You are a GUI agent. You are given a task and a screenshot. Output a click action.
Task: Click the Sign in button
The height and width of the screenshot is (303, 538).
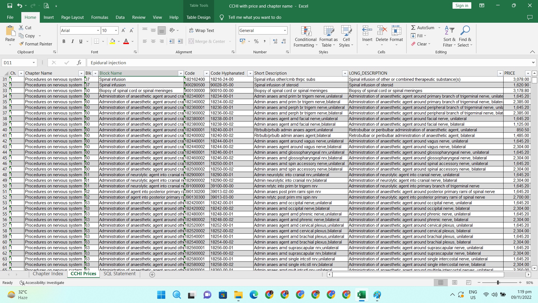462,5
